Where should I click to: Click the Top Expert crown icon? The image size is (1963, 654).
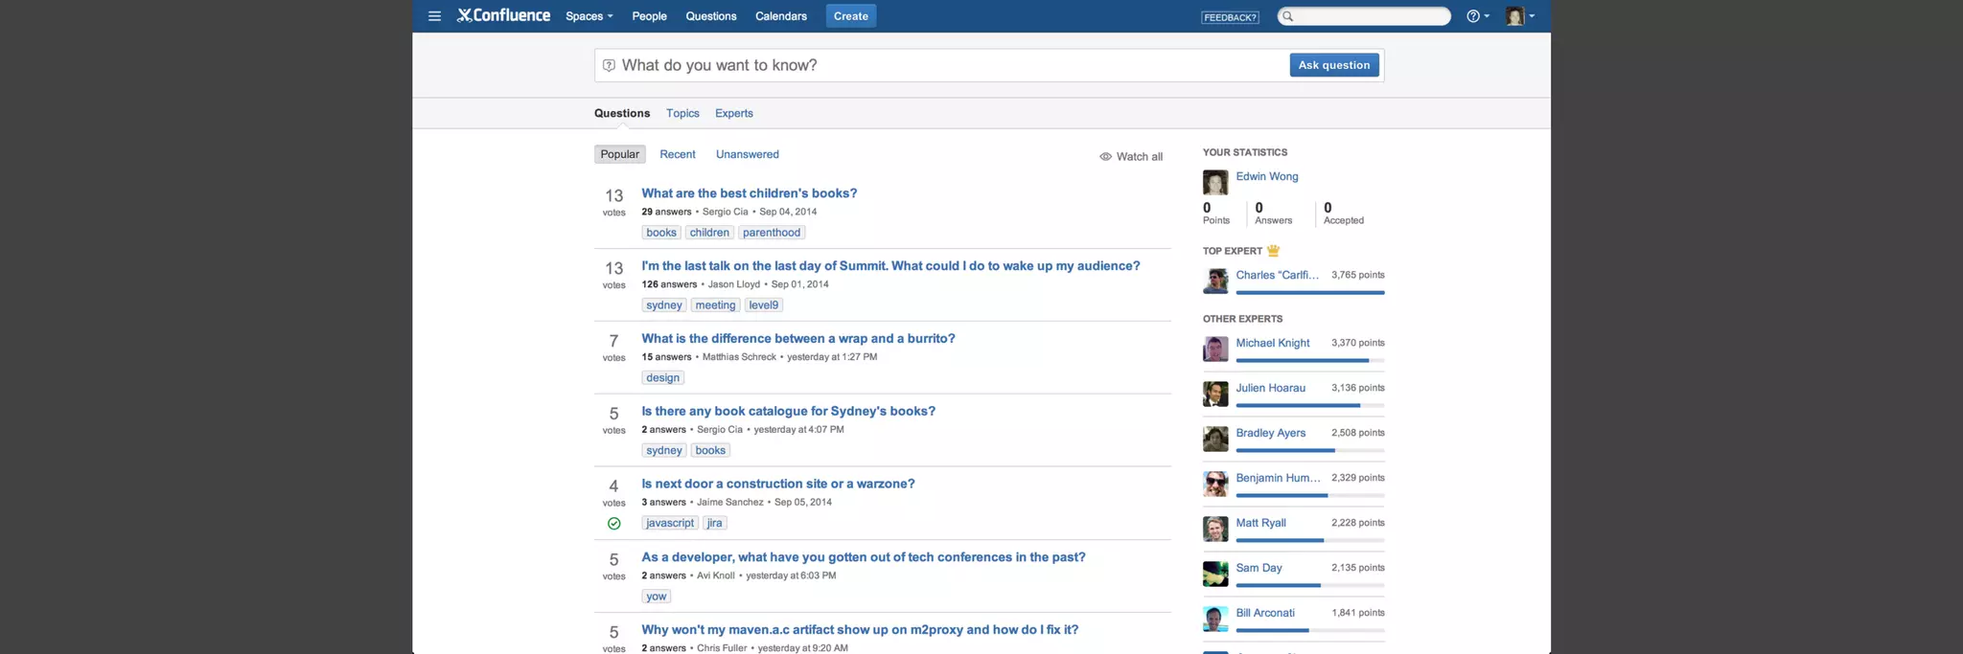[x=1273, y=251]
